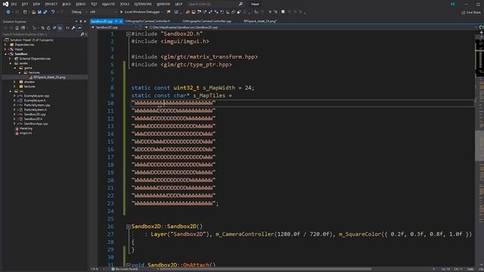
Task: Collapse the Sandbox project node
Action: click(5, 54)
